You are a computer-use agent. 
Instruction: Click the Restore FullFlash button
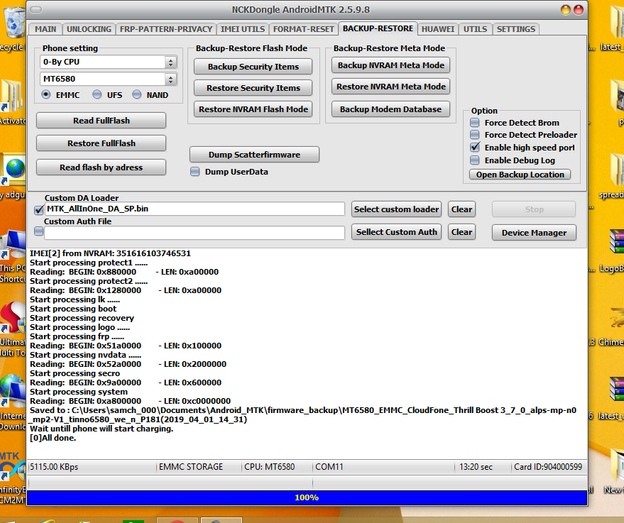(101, 143)
